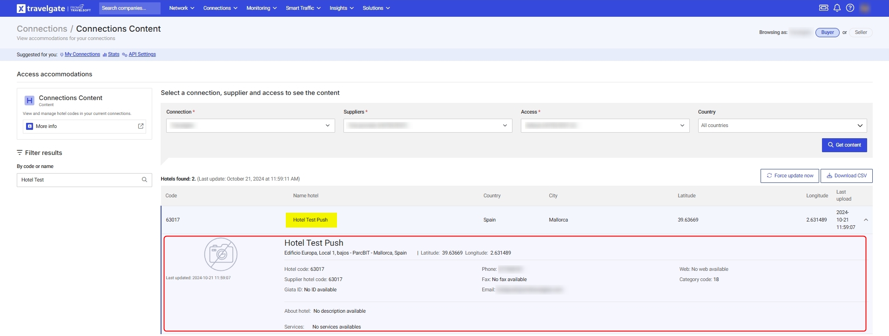
Task: Open the help question mark icon
Action: pyautogui.click(x=850, y=8)
